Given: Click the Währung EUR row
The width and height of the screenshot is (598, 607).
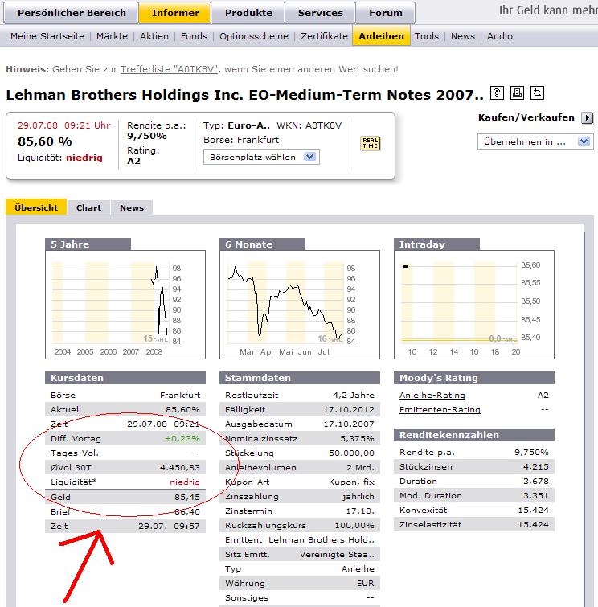Looking at the screenshot, I should coord(300,584).
